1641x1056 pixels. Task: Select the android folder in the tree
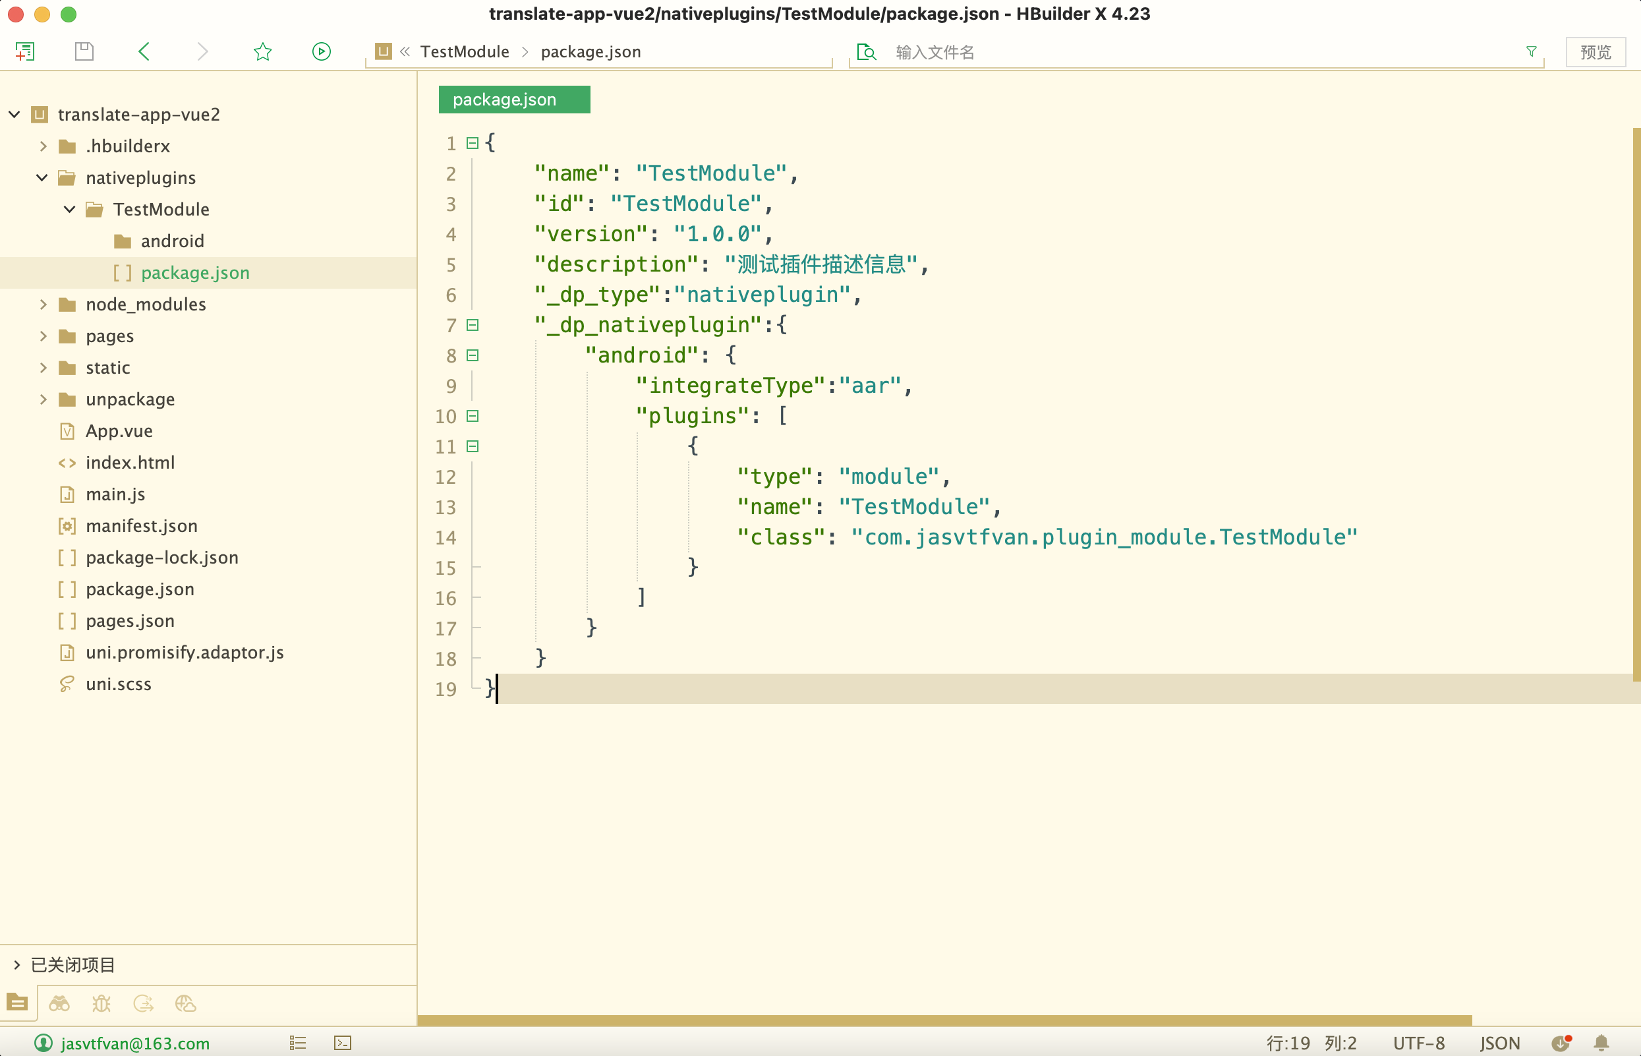172,241
